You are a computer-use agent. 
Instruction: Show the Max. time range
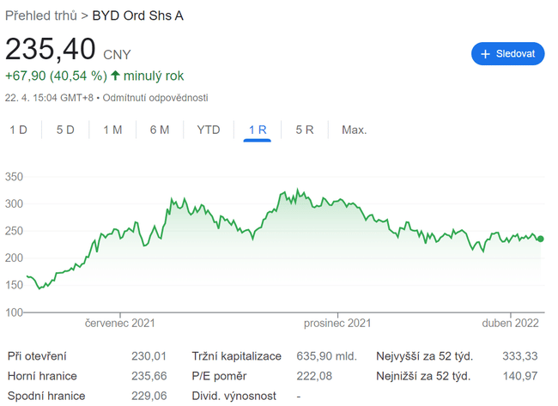click(354, 130)
